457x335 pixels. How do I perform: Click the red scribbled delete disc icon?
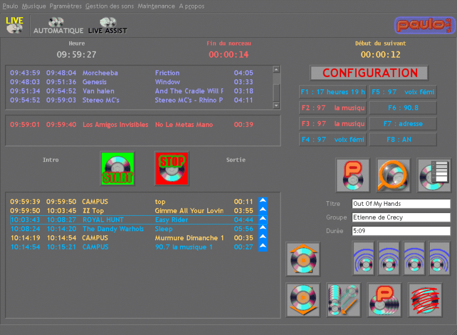point(425,300)
